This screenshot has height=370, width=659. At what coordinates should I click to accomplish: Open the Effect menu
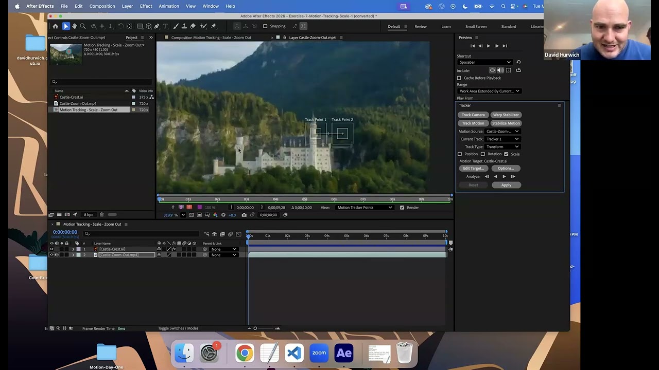click(x=146, y=6)
